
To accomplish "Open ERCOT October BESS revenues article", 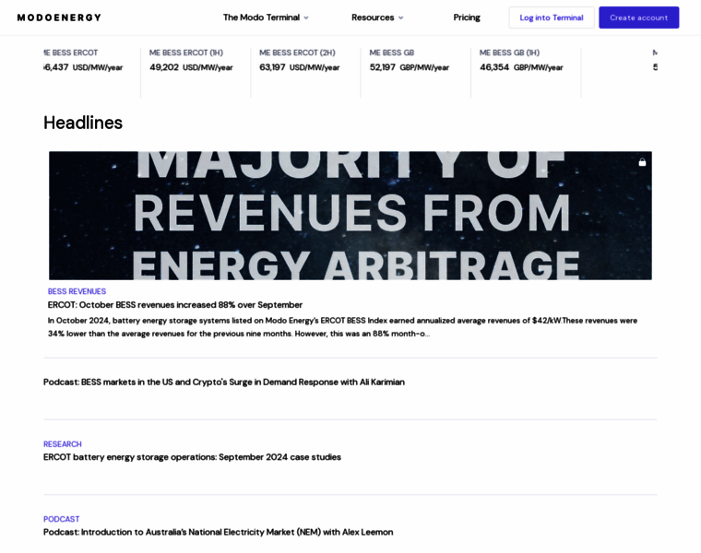I will point(175,305).
